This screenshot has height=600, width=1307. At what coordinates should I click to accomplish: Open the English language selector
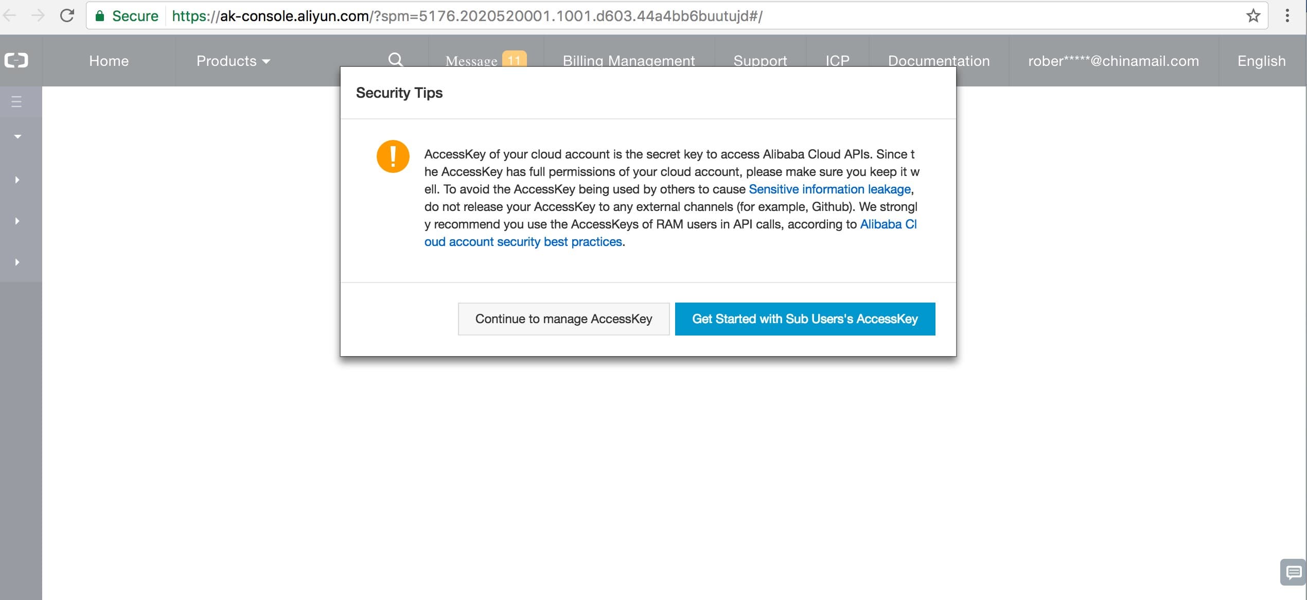[1261, 61]
